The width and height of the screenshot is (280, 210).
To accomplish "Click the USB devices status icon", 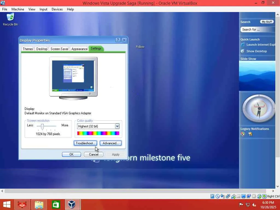I will 233,196.
